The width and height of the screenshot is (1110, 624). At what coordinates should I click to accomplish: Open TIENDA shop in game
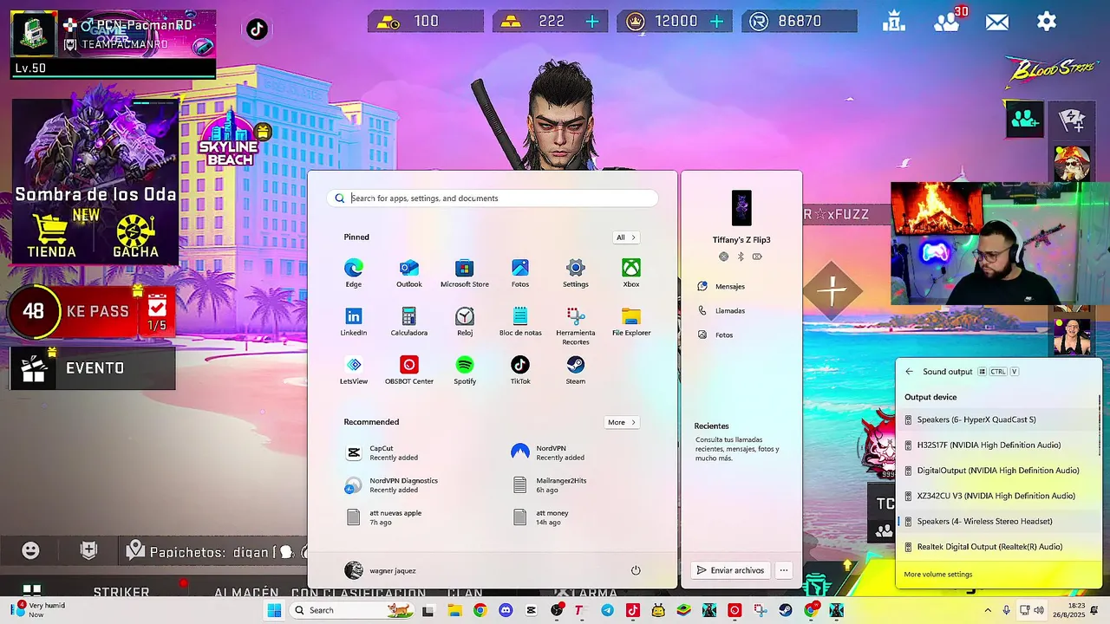tap(51, 237)
